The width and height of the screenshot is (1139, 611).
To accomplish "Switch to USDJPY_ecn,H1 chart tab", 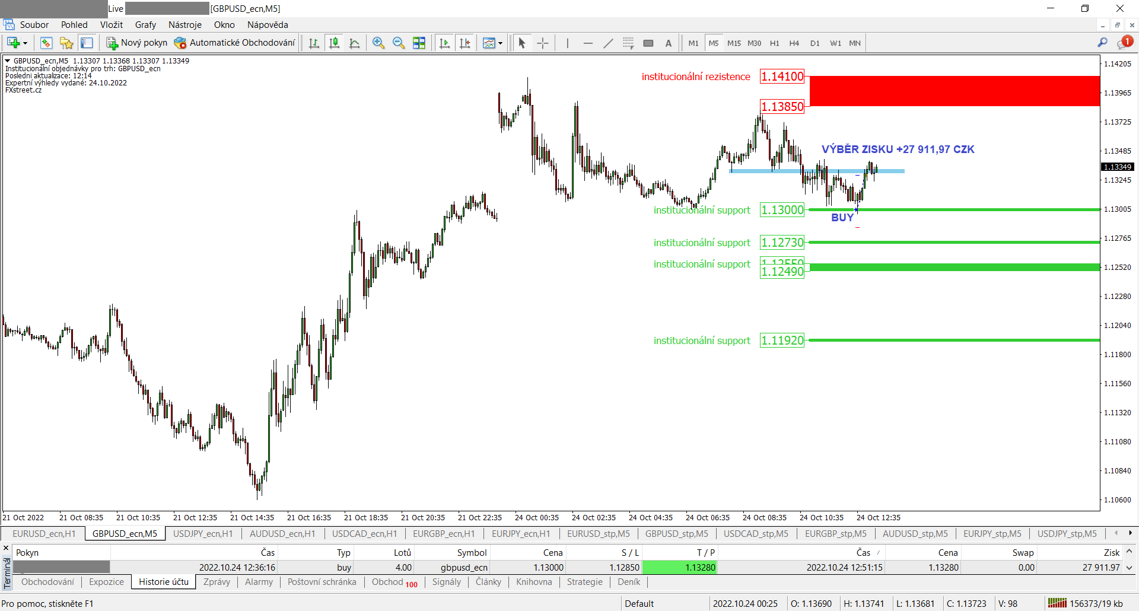I will click(x=203, y=533).
